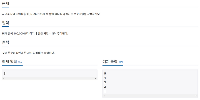The height and width of the screenshot is (100, 200).
Task: Click the 복사 link beside 예제 출력
Action: (x=121, y=62)
